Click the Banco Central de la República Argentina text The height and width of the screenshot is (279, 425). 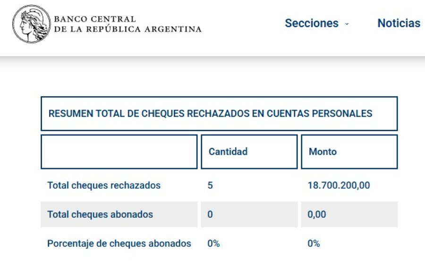[127, 23]
